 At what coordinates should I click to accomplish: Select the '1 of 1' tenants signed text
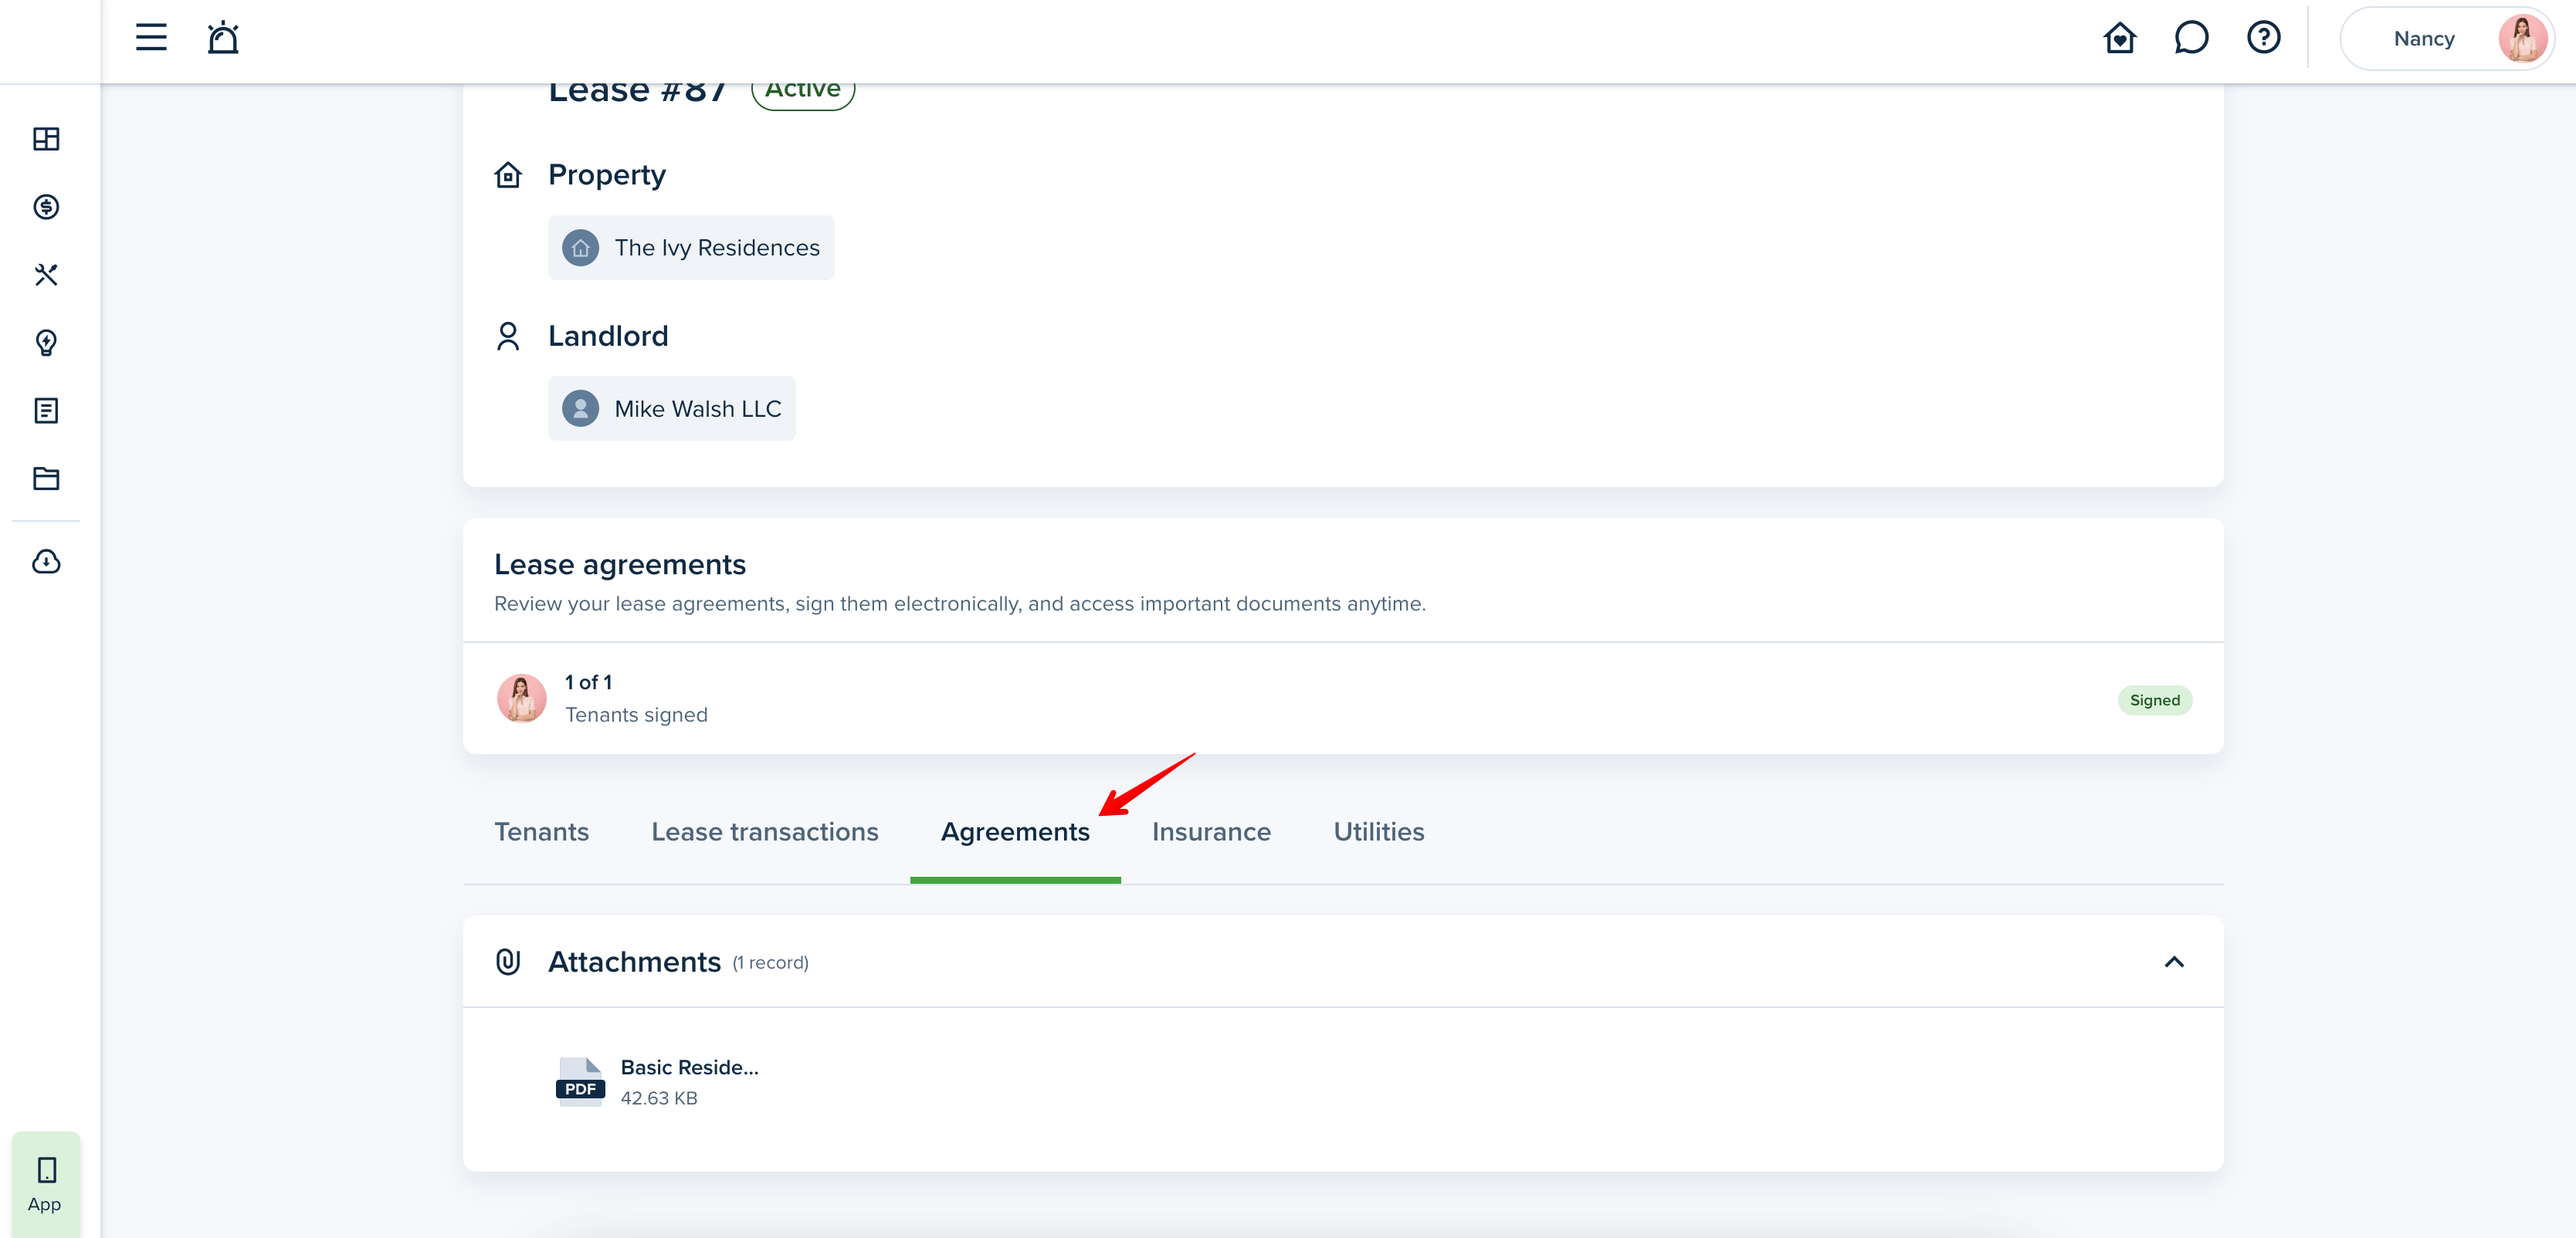[588, 682]
